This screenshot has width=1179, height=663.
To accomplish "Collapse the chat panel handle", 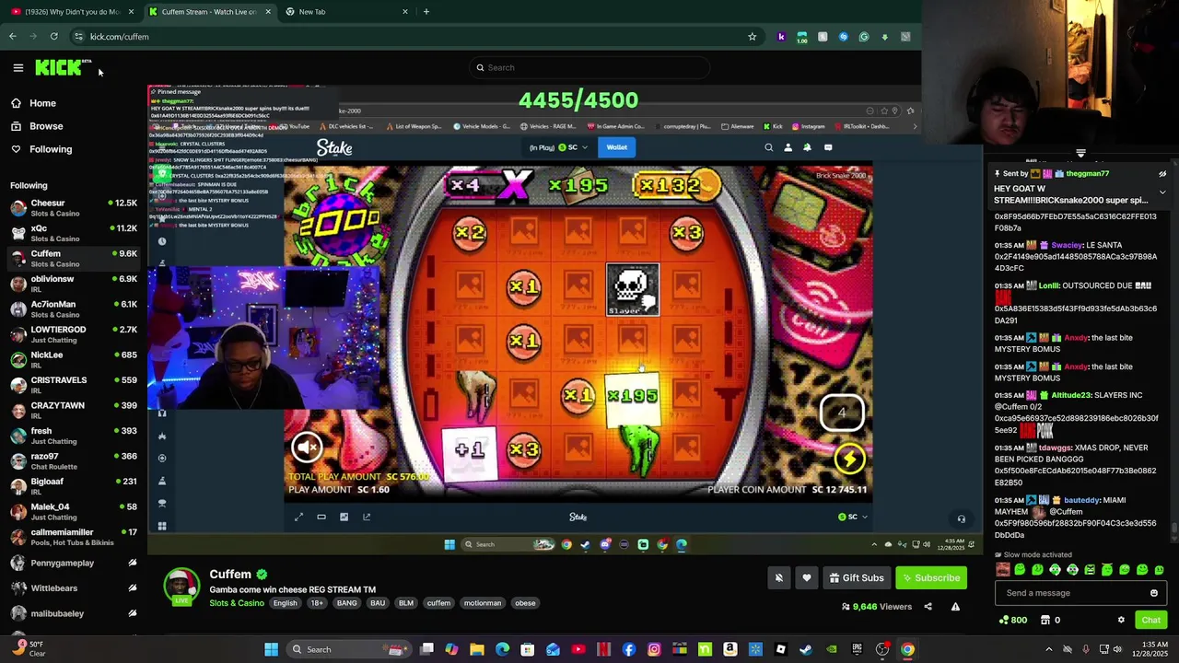I will [x=1080, y=154].
